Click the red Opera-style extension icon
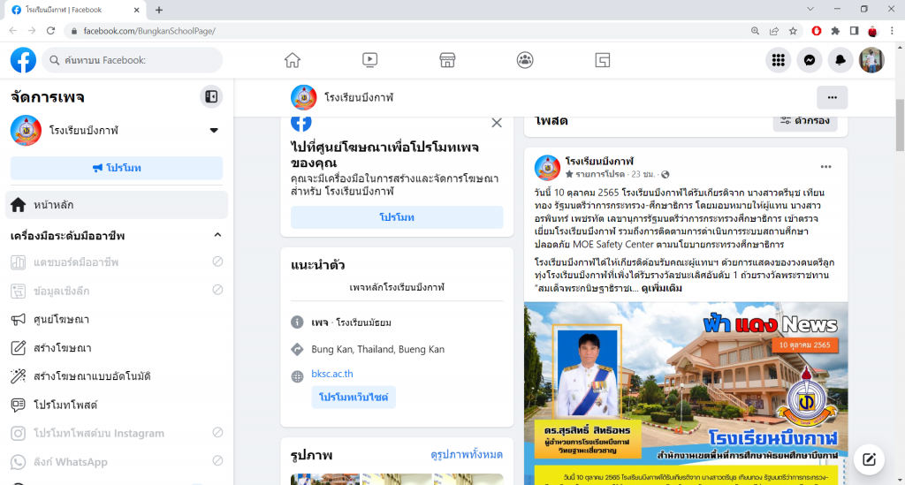905x485 pixels. tap(816, 31)
